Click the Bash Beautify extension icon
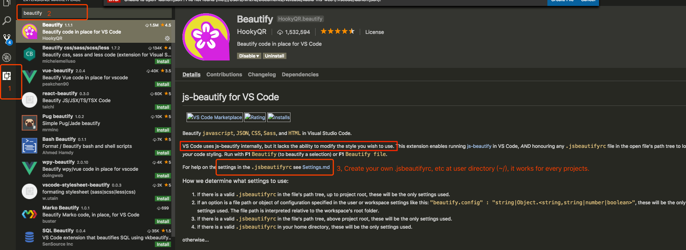This screenshot has width=686, height=250. coord(29,146)
